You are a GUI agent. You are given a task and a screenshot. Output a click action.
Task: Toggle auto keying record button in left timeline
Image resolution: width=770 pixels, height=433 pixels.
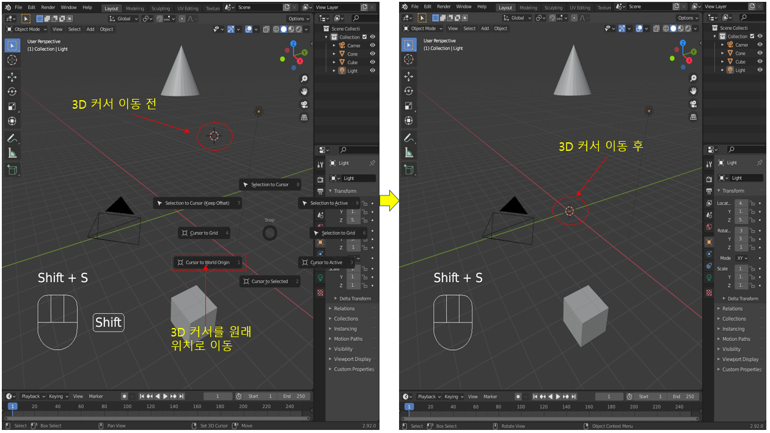point(124,396)
